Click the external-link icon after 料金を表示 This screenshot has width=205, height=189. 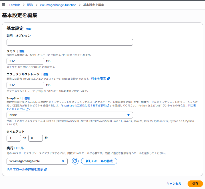pyautogui.click(x=108, y=79)
